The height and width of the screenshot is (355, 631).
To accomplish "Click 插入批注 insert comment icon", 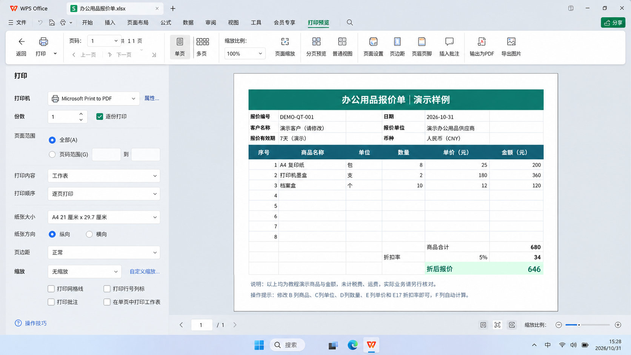I will [x=449, y=41].
